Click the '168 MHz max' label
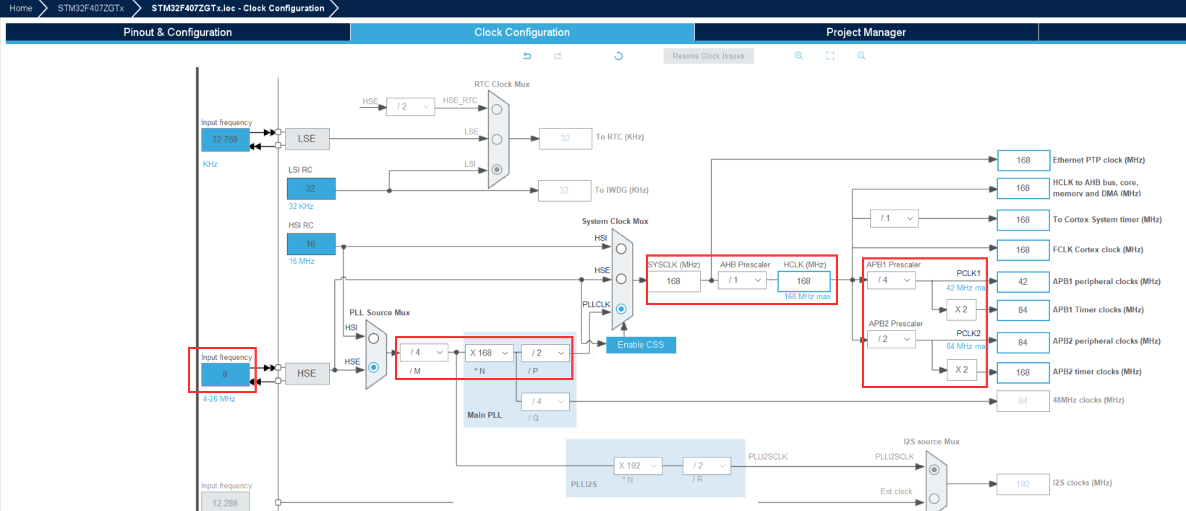The image size is (1186, 511). 807,297
